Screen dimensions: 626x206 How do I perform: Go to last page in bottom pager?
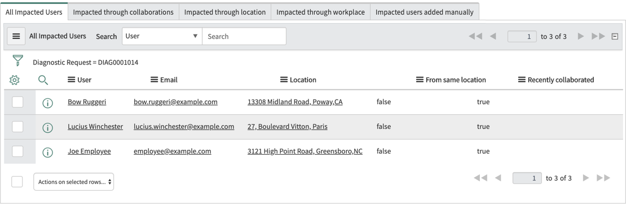[603, 178]
